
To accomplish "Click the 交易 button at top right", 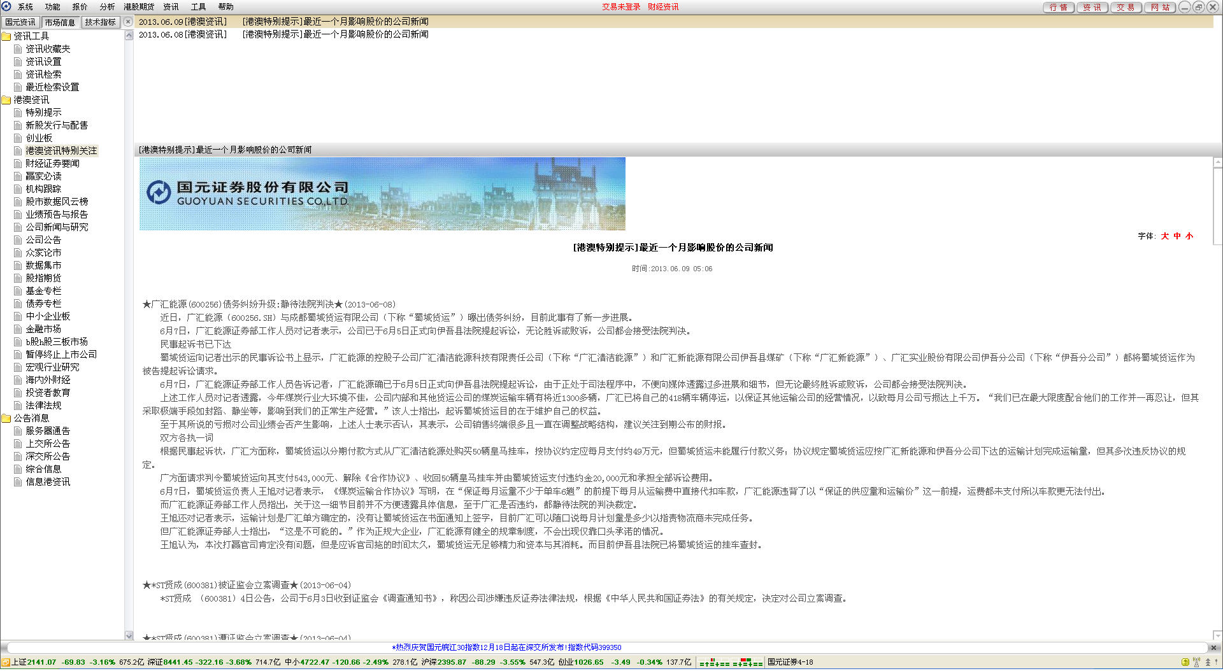I will pos(1126,8).
